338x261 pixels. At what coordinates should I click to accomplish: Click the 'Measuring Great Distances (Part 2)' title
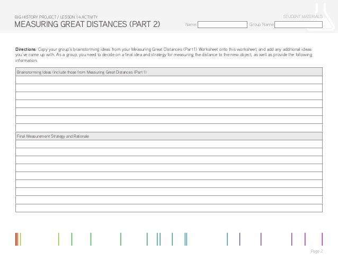click(x=87, y=24)
